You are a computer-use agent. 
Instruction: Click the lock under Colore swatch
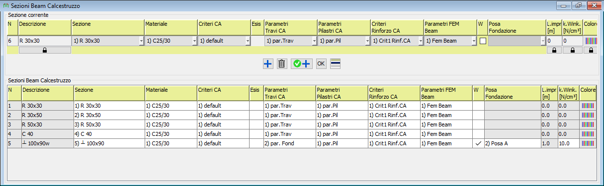click(x=590, y=50)
